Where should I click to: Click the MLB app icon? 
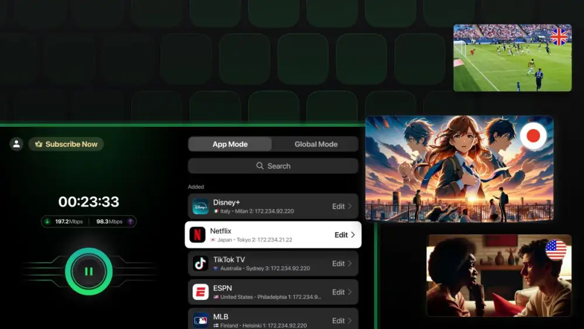pos(200,320)
